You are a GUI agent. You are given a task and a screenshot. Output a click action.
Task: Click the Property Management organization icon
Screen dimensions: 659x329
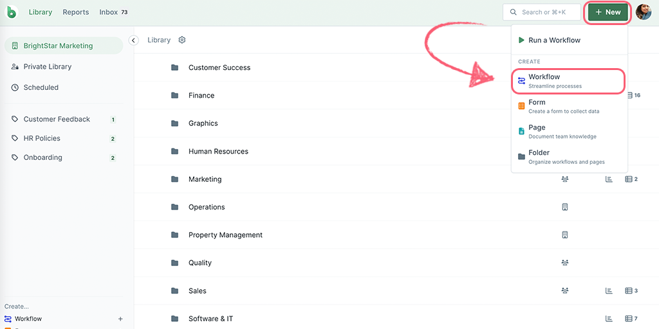(565, 235)
